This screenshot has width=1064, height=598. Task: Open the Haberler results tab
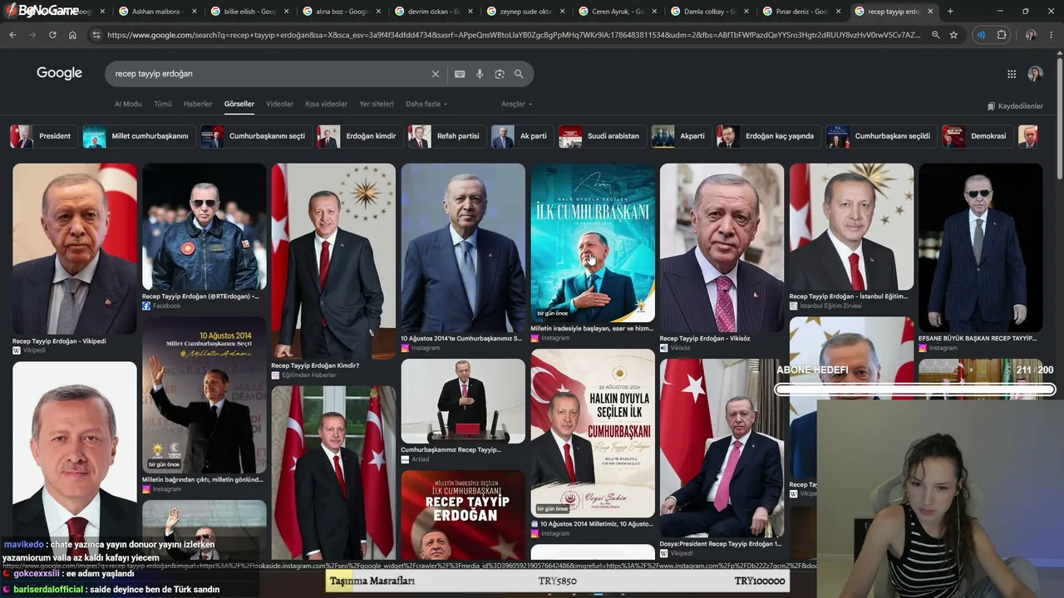(x=198, y=104)
